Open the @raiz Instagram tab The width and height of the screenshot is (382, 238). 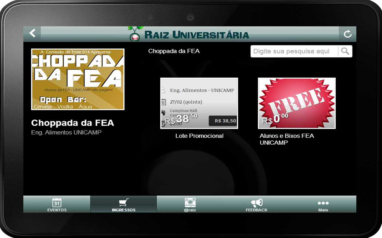(190, 204)
